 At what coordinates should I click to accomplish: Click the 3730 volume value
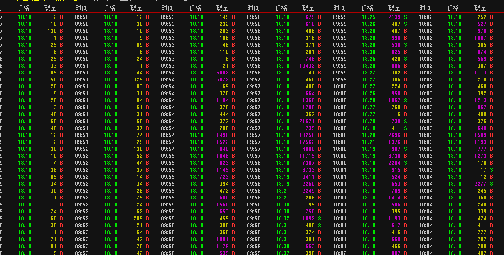pyautogui.click(x=394, y=156)
